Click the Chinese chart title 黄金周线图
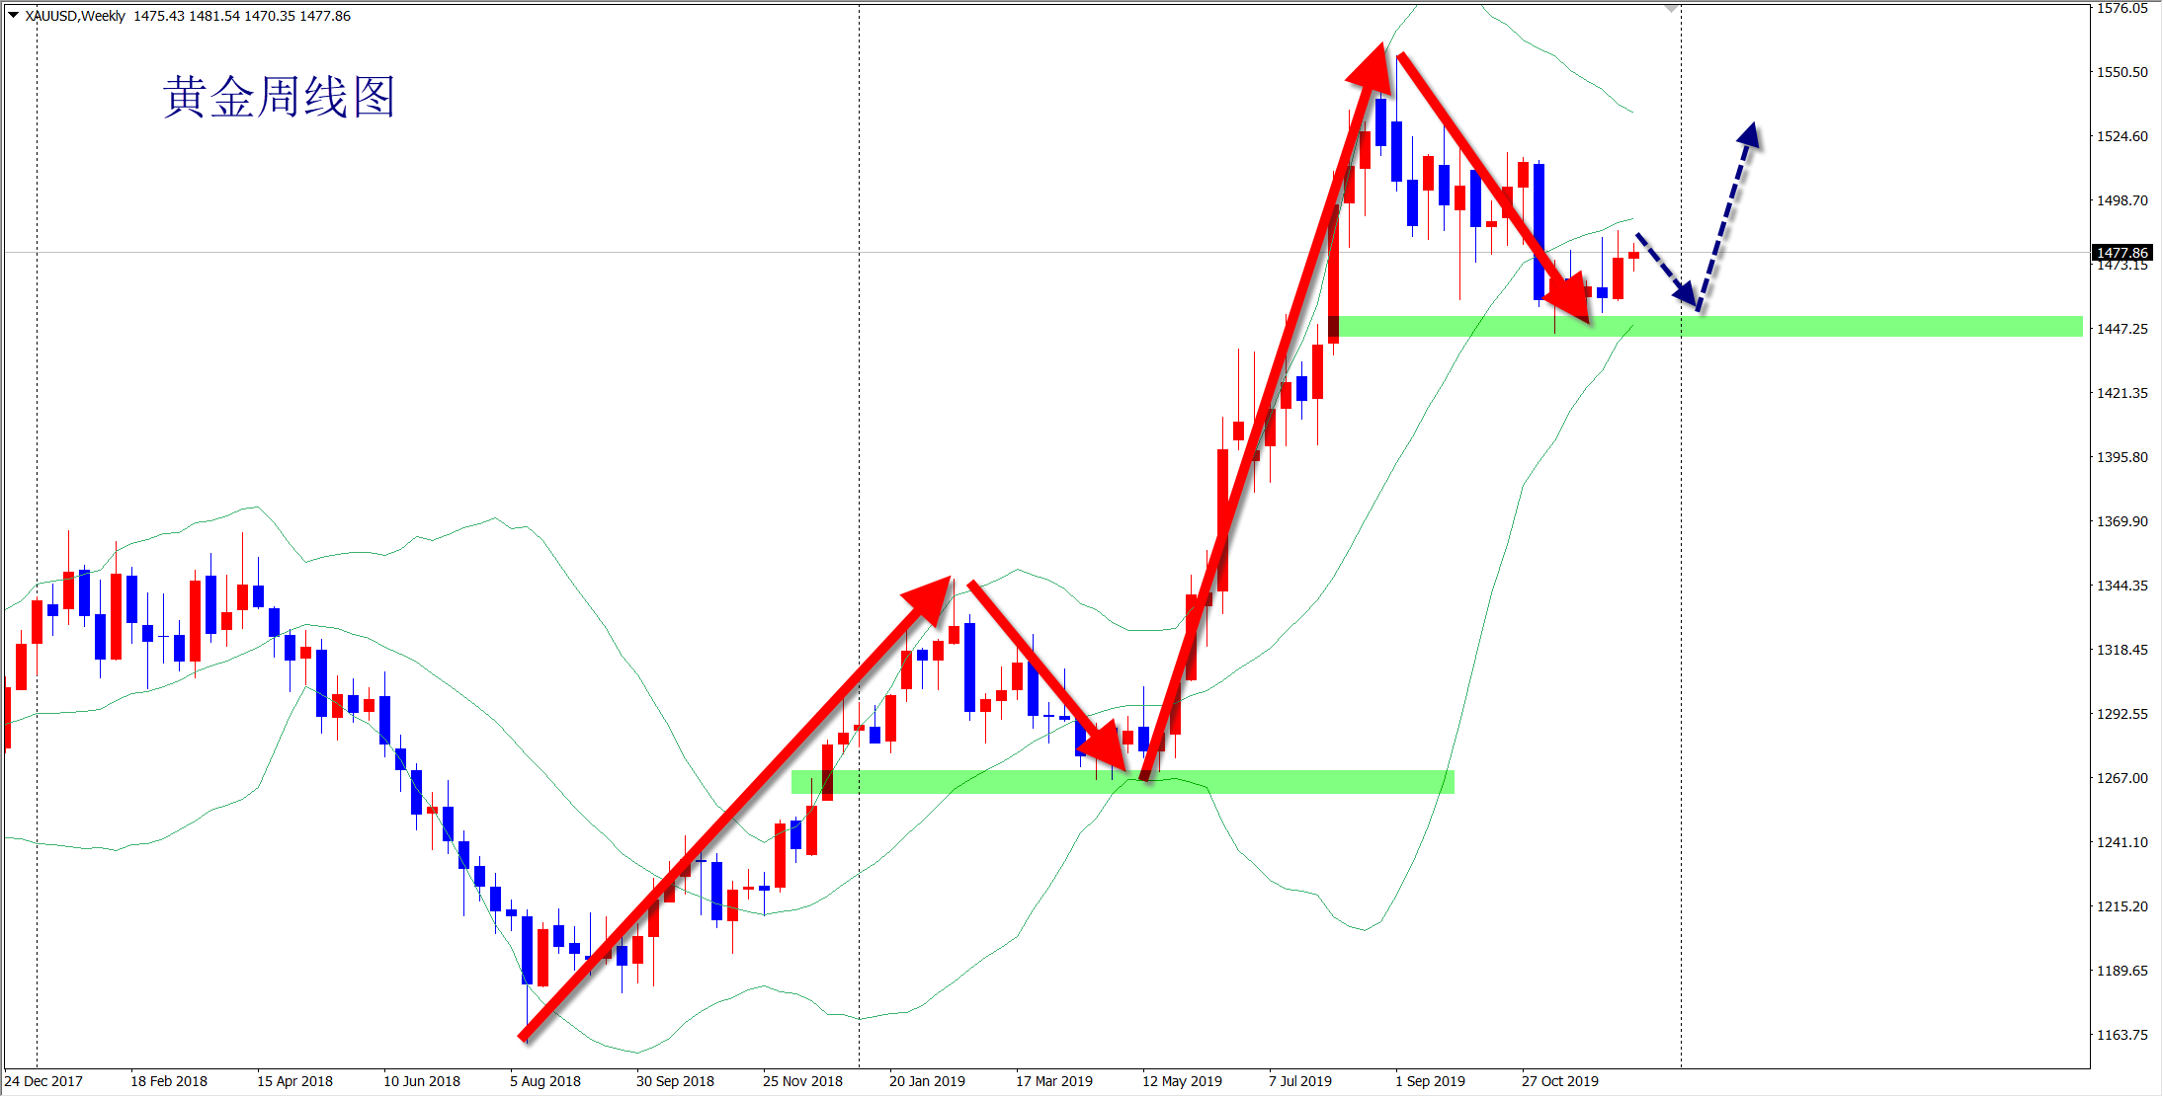 (279, 97)
